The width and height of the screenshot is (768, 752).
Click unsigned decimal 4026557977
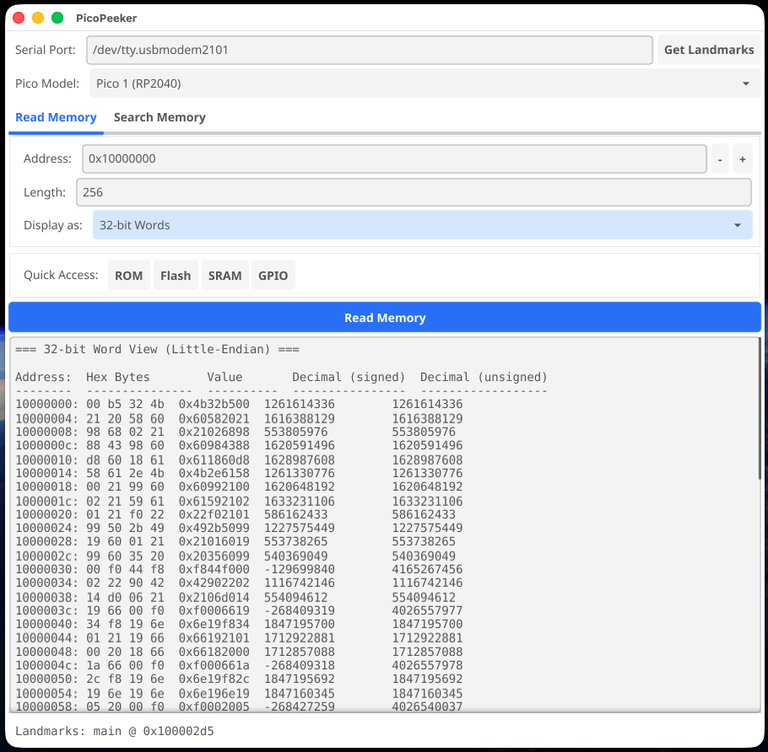click(x=427, y=610)
